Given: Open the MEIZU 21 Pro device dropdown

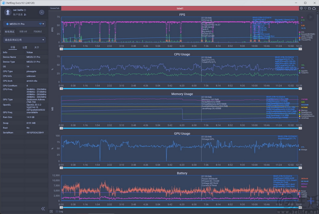Looking at the screenshot, I should coord(24,24).
